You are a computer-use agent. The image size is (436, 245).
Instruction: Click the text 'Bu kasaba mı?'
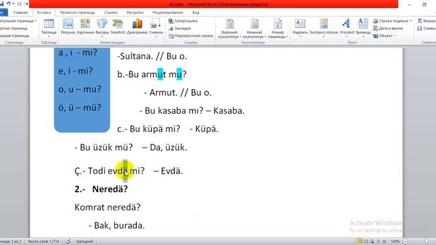(x=174, y=110)
